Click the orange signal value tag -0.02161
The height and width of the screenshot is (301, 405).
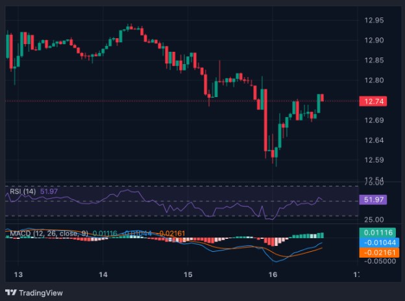click(379, 252)
